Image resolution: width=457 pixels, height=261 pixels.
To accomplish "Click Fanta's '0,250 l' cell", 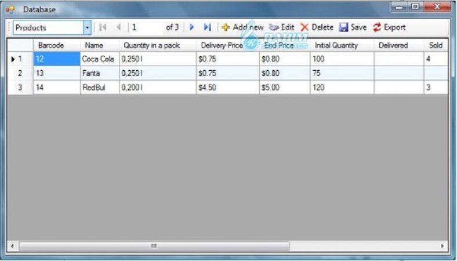I will pos(157,73).
